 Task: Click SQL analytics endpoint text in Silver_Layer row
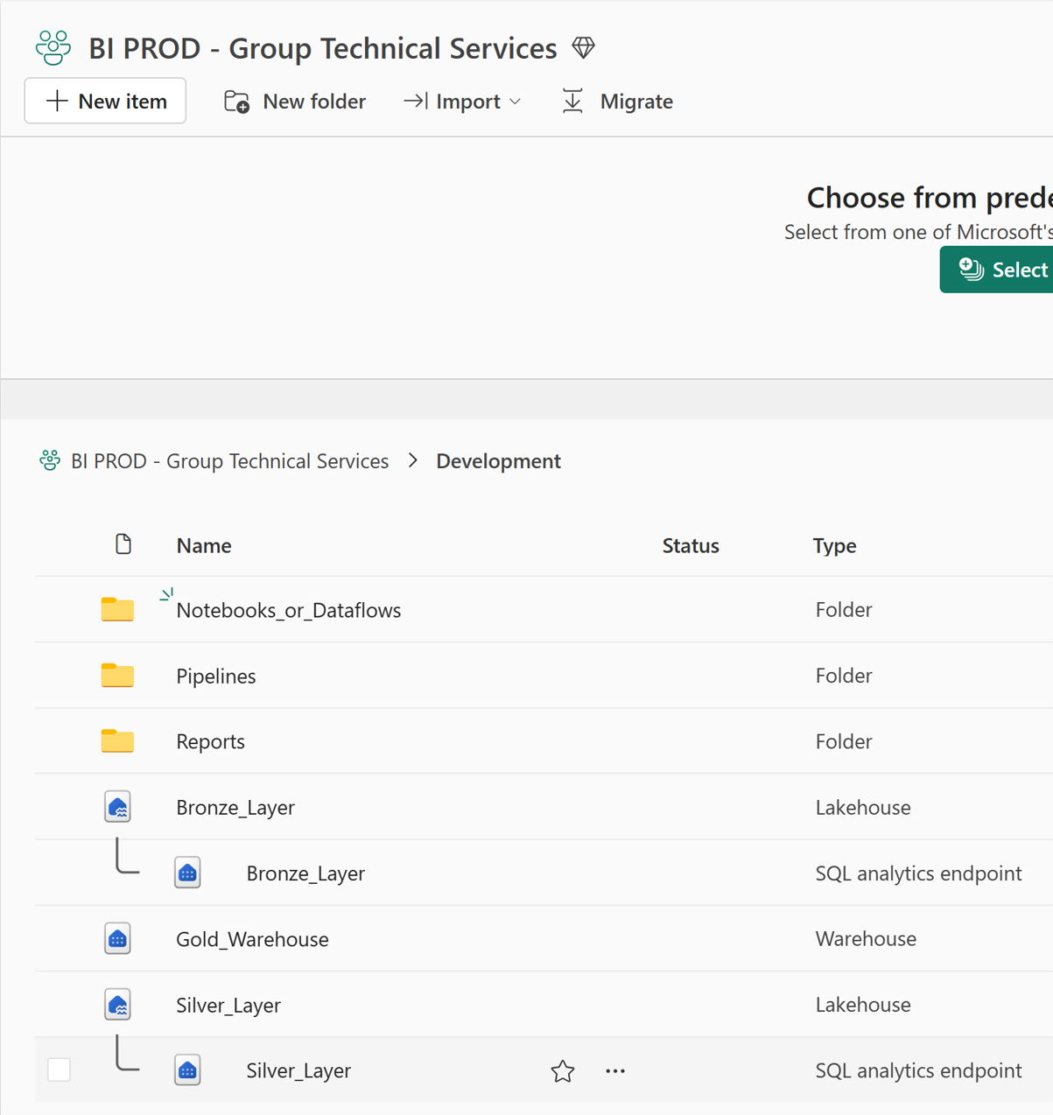(x=918, y=1069)
